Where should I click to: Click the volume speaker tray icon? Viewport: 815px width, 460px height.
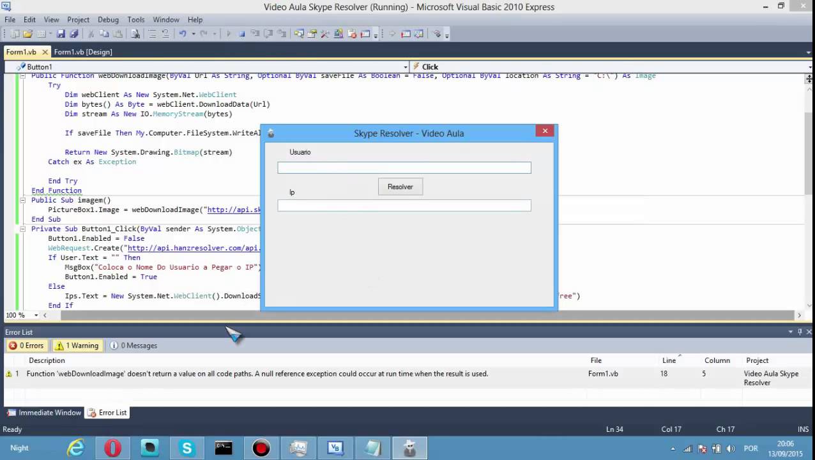[731, 448]
